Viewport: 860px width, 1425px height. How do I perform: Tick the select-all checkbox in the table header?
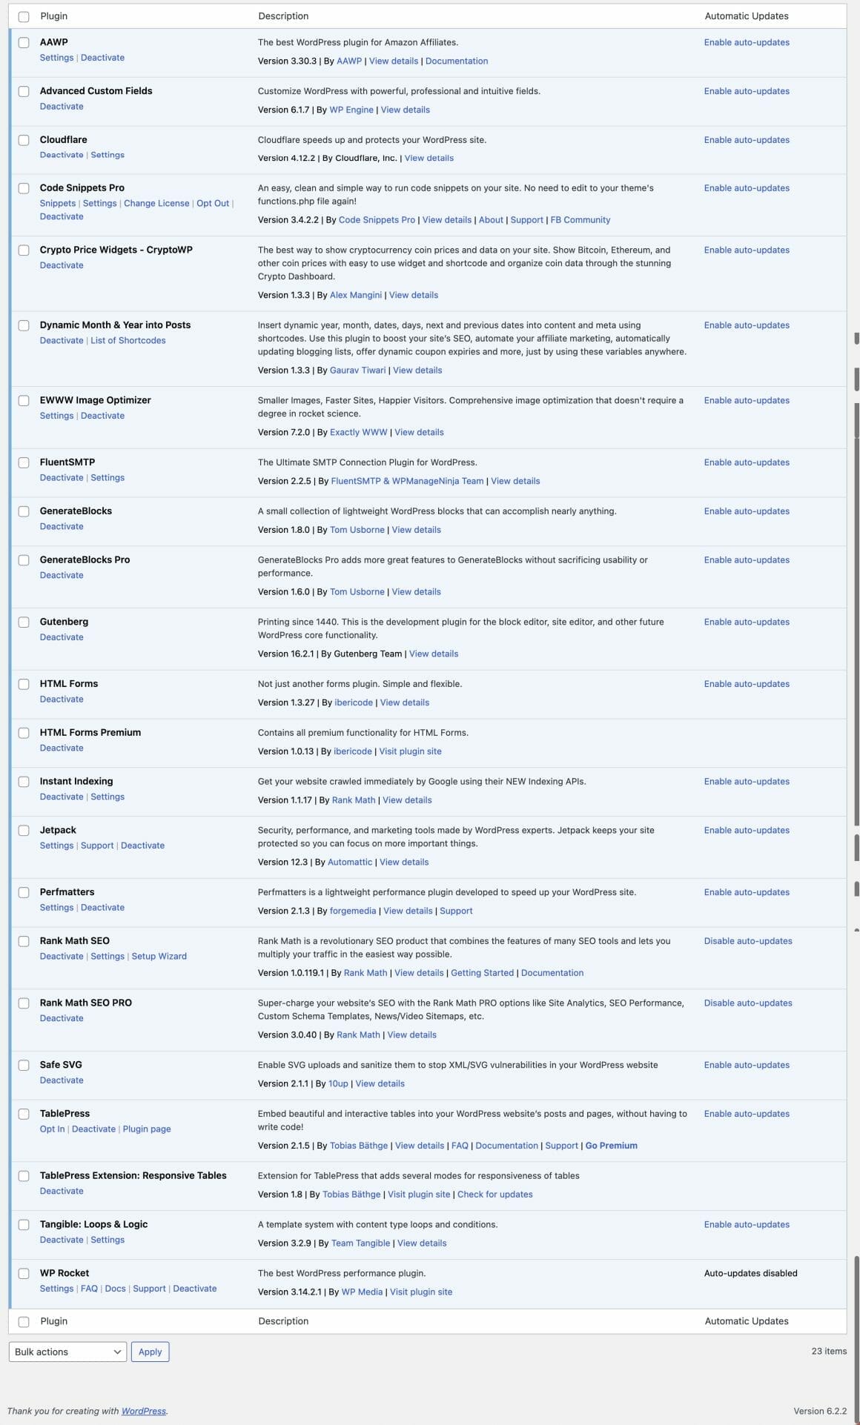click(24, 16)
